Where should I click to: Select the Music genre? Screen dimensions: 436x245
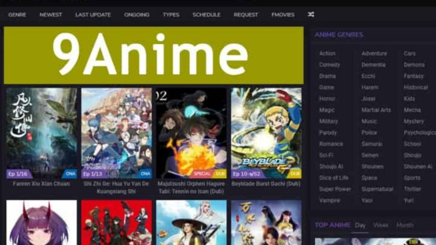369,121
